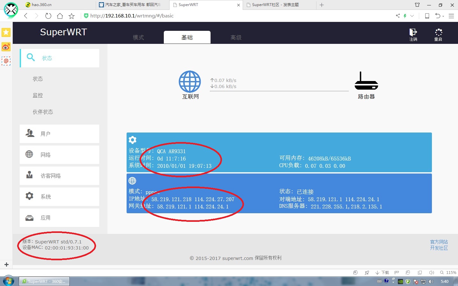Image resolution: width=458 pixels, height=286 pixels.
Task: Click the undo closed-tab arrow icon
Action: [438, 16]
